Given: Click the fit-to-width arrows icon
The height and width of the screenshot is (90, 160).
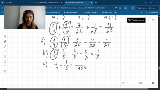Looking at the screenshot, I should [128, 83].
